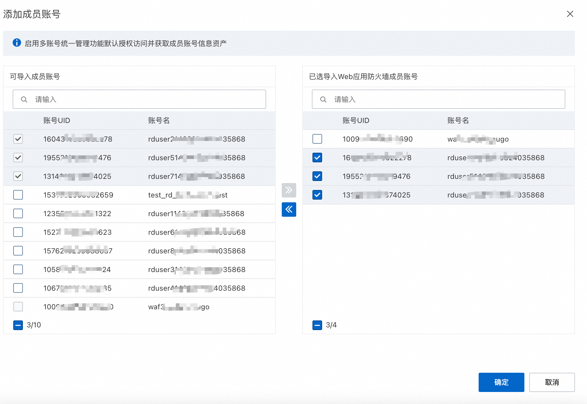Screen dimensions: 587x404
Task: Click left UID cell ending 1322
Action: pyautogui.click(x=77, y=213)
